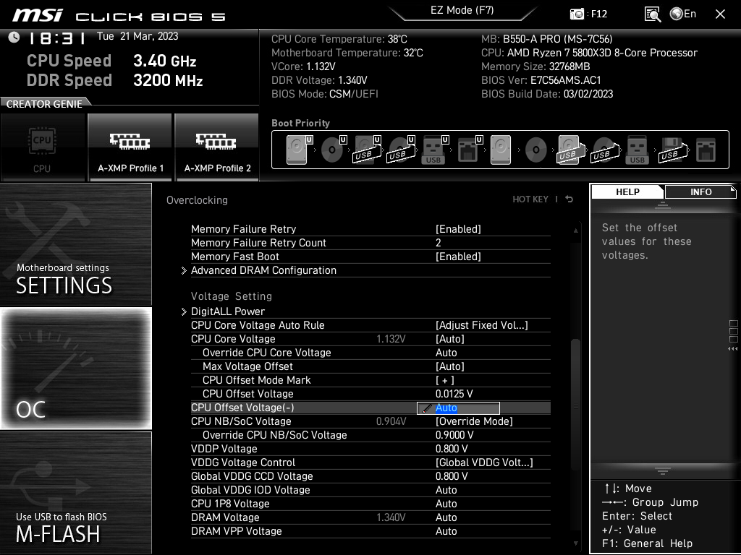Select the legacy hard disk boot icon
Viewport: 741px width, 555px height.
(x=501, y=150)
